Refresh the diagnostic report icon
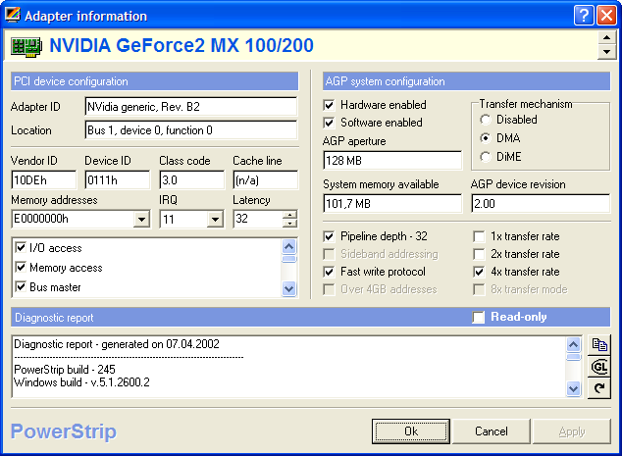This screenshot has height=456, width=622. [x=599, y=388]
